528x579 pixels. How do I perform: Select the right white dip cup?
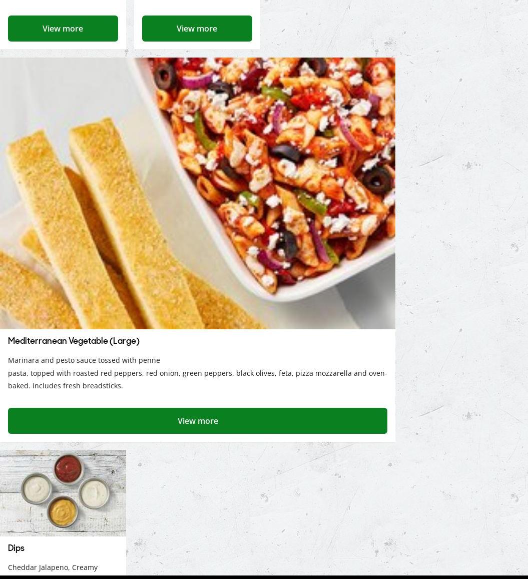point(94,493)
